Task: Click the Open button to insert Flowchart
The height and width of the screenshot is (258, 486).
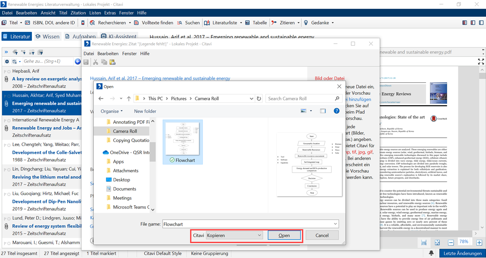Action: (284, 235)
